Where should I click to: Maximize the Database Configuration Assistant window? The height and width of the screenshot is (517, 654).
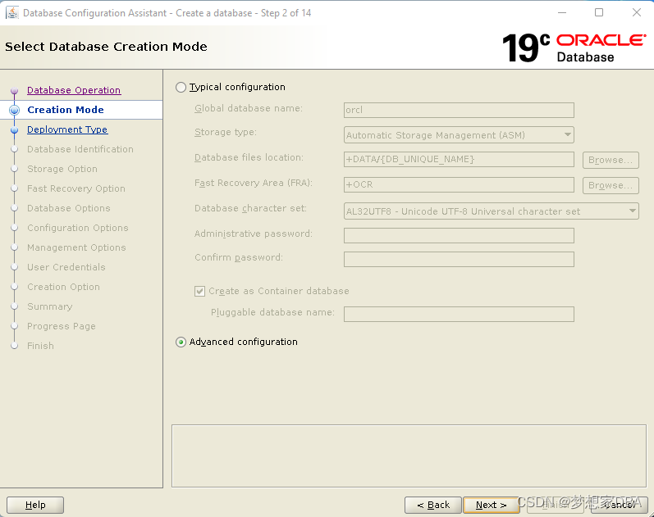pos(599,12)
